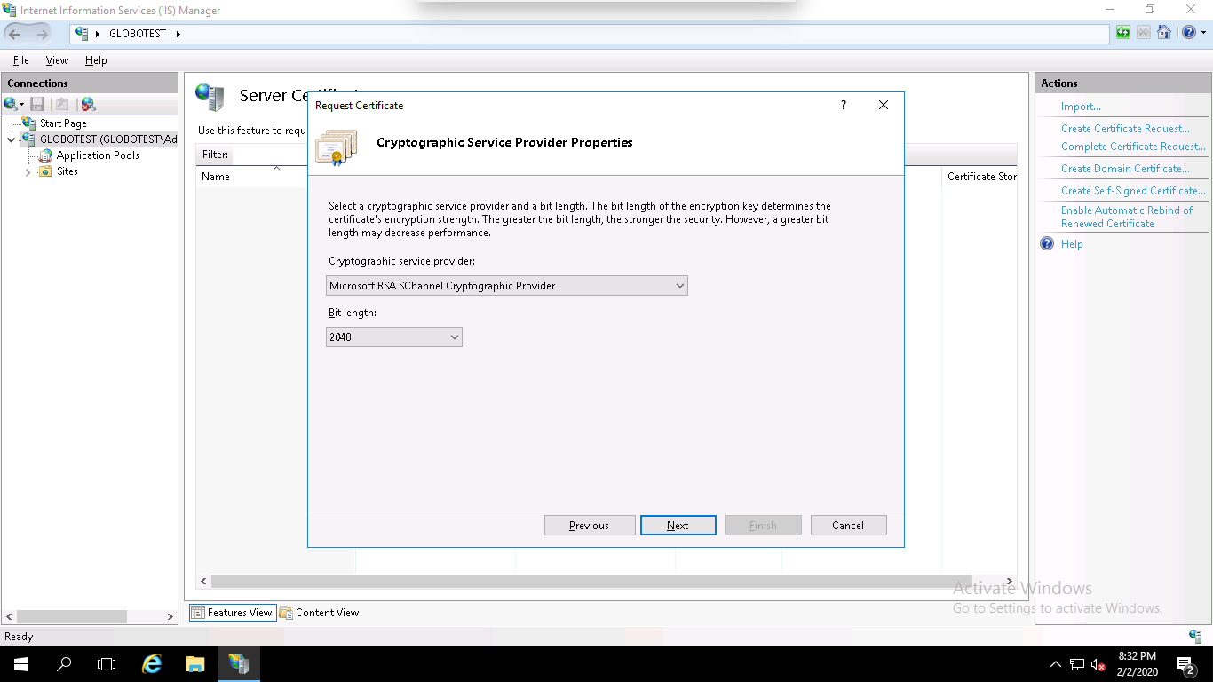Click the muted volume tray icon
The image size is (1213, 682).
(x=1098, y=664)
